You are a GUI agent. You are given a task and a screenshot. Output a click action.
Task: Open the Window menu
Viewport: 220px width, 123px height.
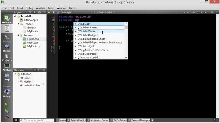pyautogui.click(x=62, y=8)
